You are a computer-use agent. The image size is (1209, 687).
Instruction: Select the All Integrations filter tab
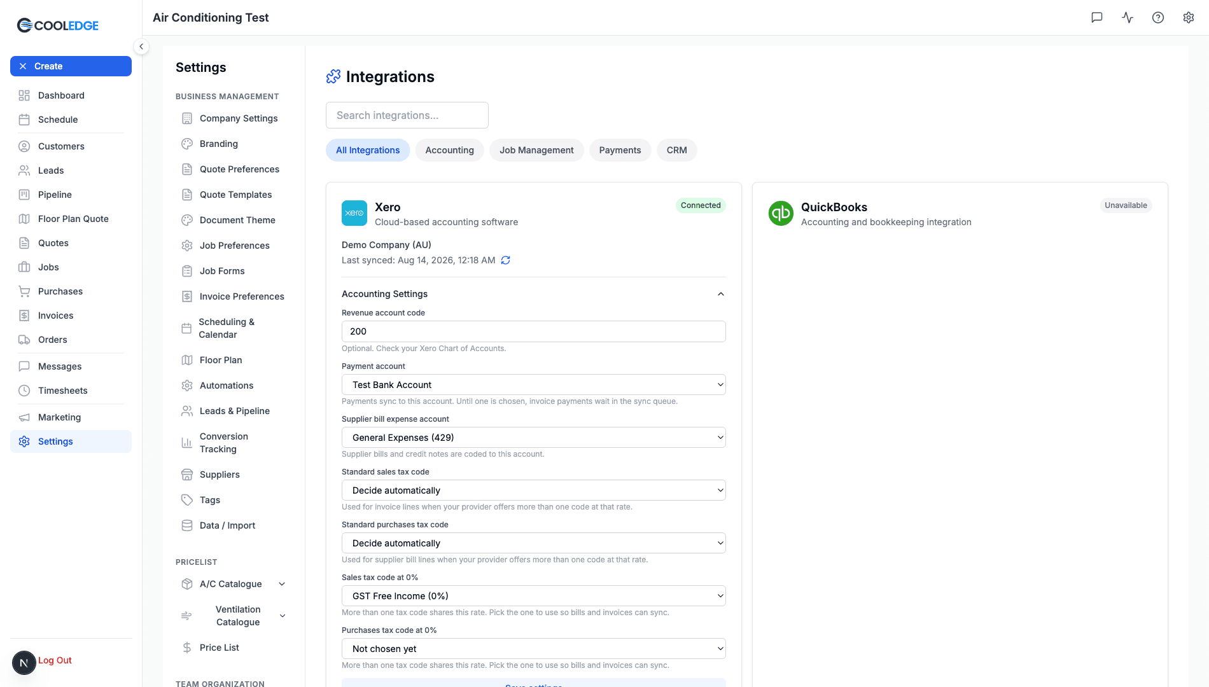pyautogui.click(x=368, y=150)
